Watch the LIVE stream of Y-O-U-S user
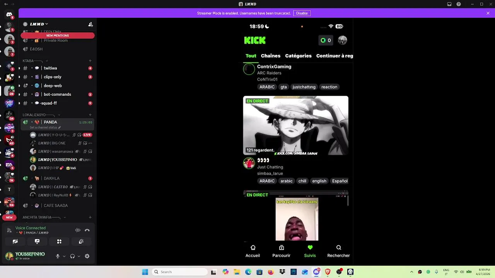This screenshot has width=495, height=278. (x=87, y=135)
